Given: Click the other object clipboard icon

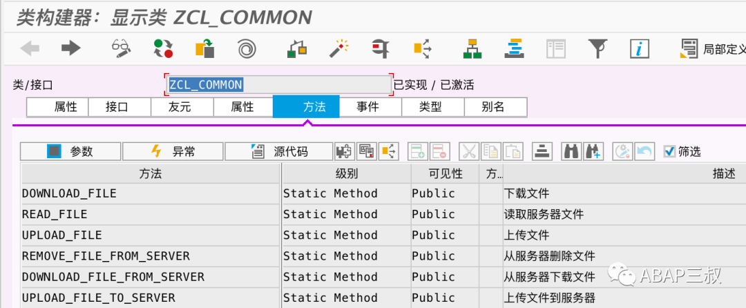Looking at the screenshot, I should 205,48.
